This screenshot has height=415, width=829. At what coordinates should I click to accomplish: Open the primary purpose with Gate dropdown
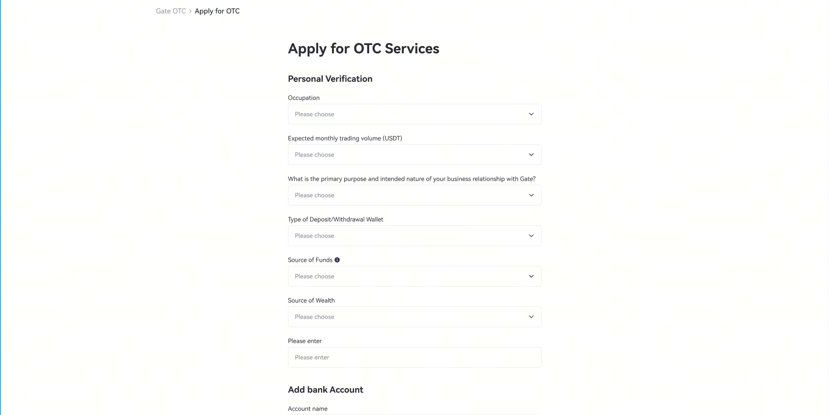tap(414, 195)
